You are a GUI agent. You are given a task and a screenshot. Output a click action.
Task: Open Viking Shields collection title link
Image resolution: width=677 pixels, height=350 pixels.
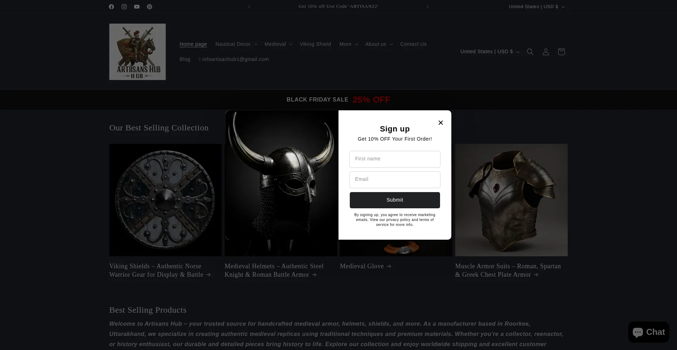pyautogui.click(x=160, y=270)
